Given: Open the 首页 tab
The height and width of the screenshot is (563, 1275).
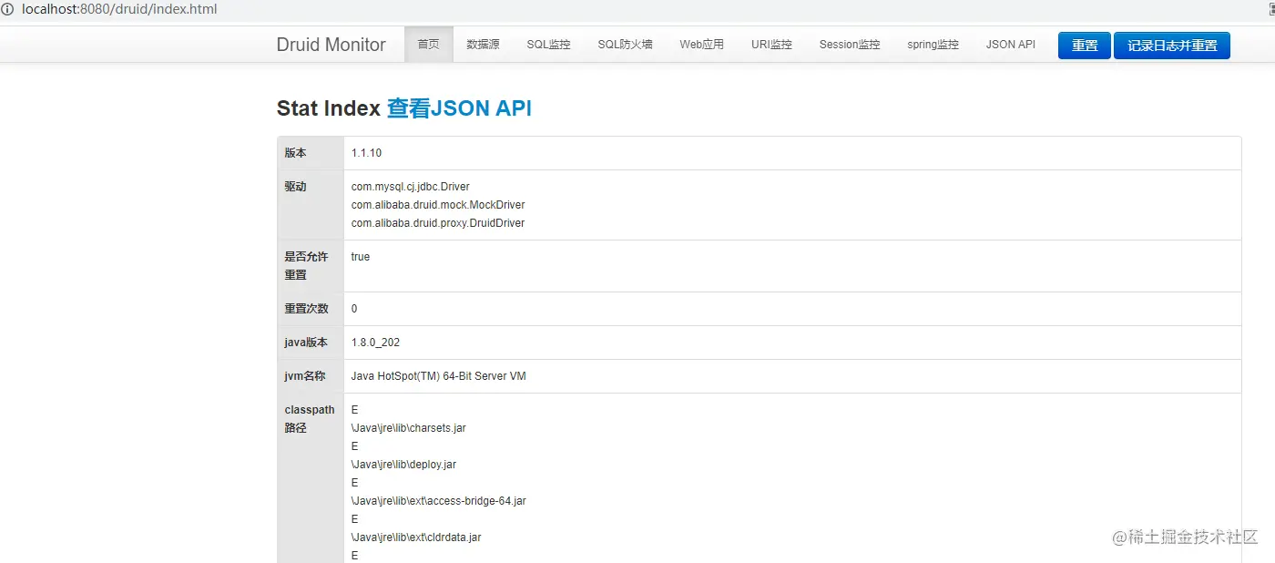Looking at the screenshot, I should click(x=429, y=45).
